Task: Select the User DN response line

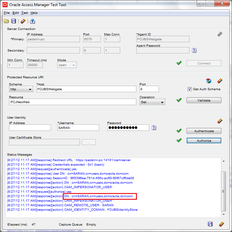Action: (68, 174)
